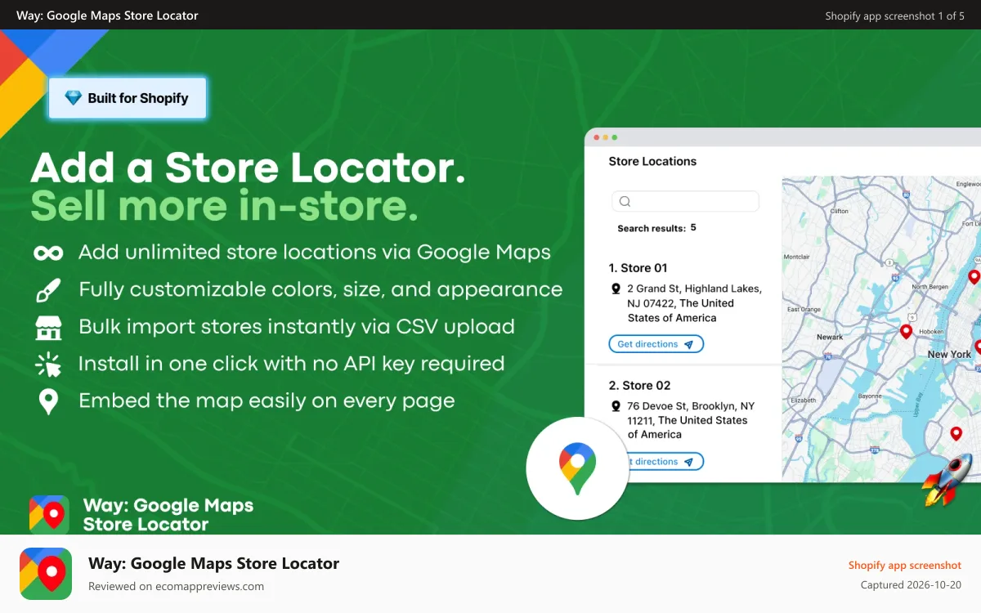Image resolution: width=981 pixels, height=613 pixels.
Task: Click the paintbrush icon beside customizable colors
Action: [48, 290]
